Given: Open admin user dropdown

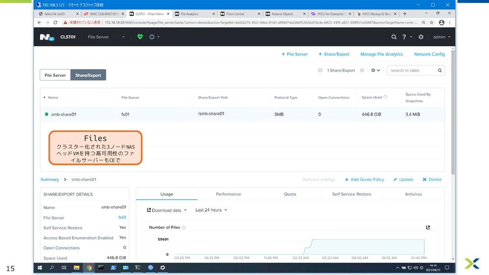Looking at the screenshot, I should tap(442, 37).
